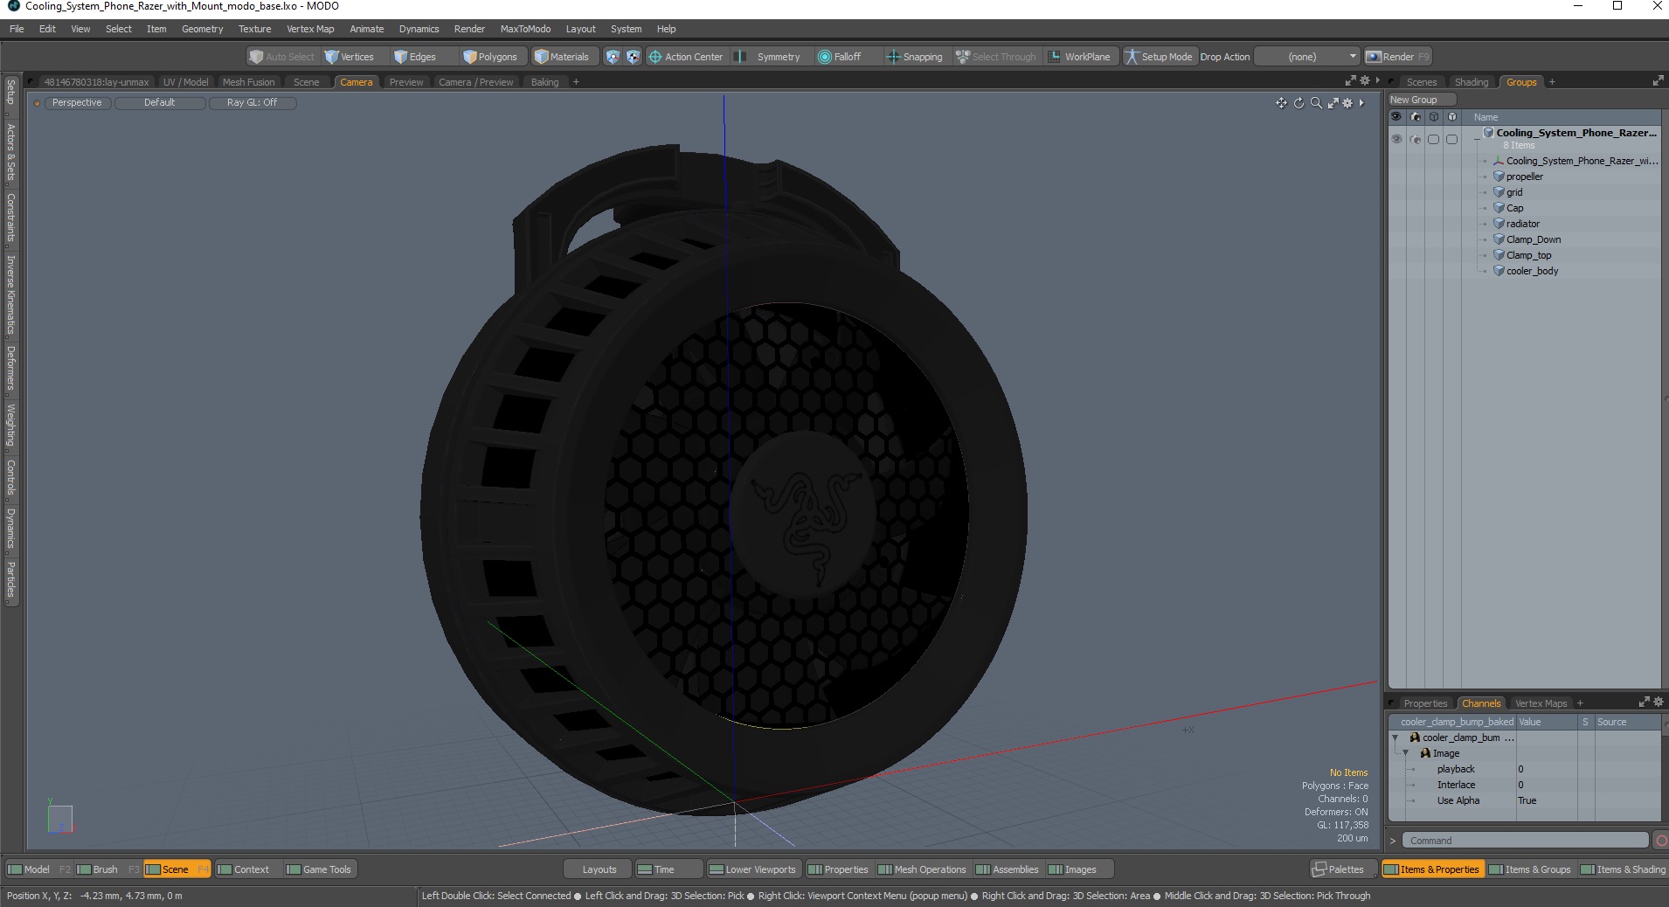
Task: Click the viewport zoom magnifier icon
Action: 1316,103
